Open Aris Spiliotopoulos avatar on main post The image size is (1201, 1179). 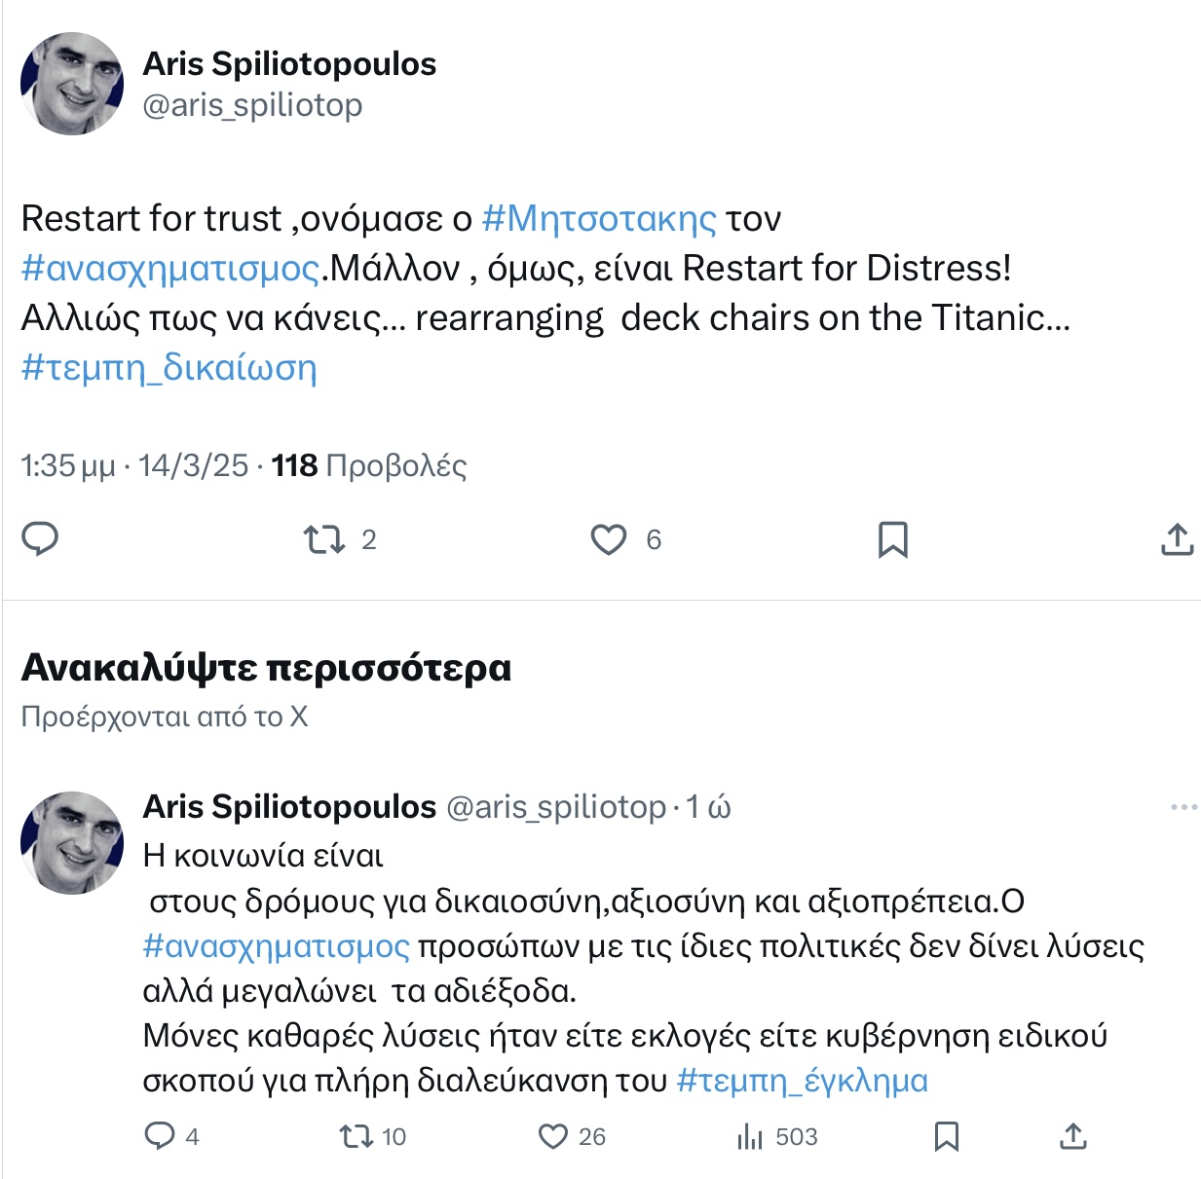pyautogui.click(x=72, y=84)
